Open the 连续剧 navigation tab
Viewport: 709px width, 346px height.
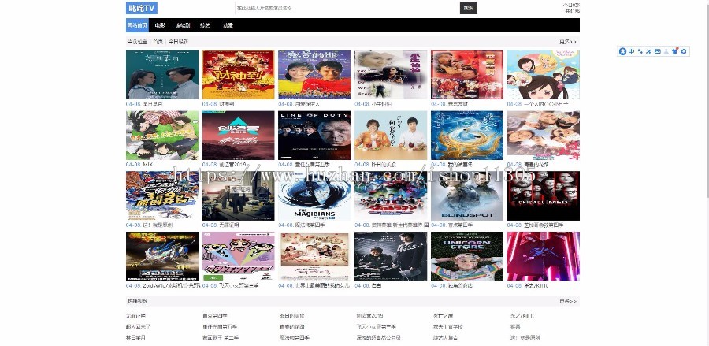[183, 25]
